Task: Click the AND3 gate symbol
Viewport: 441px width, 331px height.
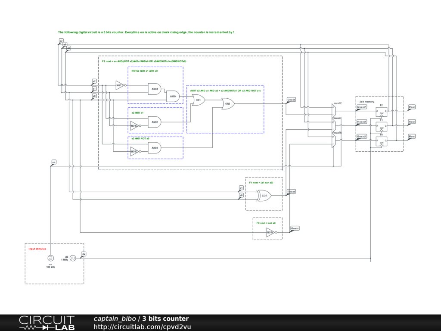Action: 154,148
